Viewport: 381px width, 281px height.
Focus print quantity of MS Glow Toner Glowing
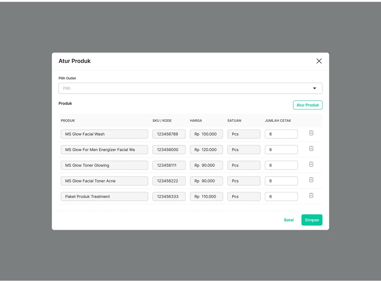pyautogui.click(x=281, y=165)
